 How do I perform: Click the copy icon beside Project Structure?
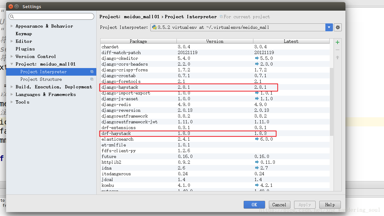click(x=92, y=79)
